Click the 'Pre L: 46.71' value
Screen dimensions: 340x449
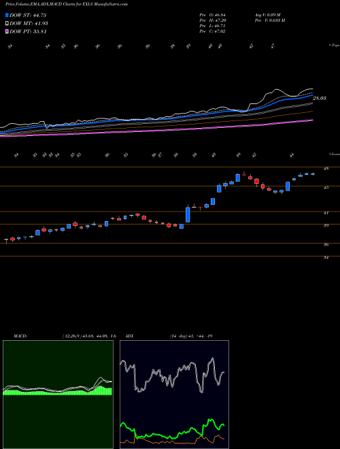212,26
